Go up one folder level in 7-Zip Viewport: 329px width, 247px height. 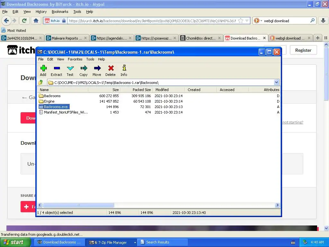click(x=41, y=82)
